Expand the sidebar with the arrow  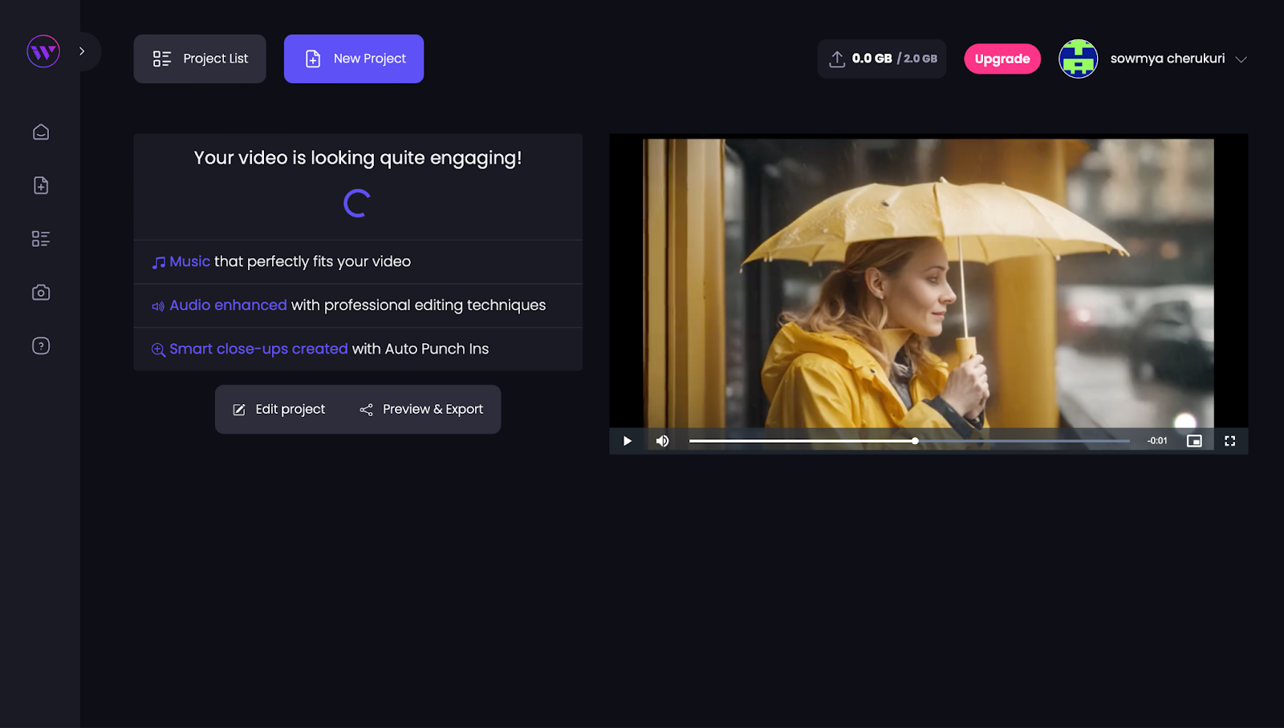(82, 51)
